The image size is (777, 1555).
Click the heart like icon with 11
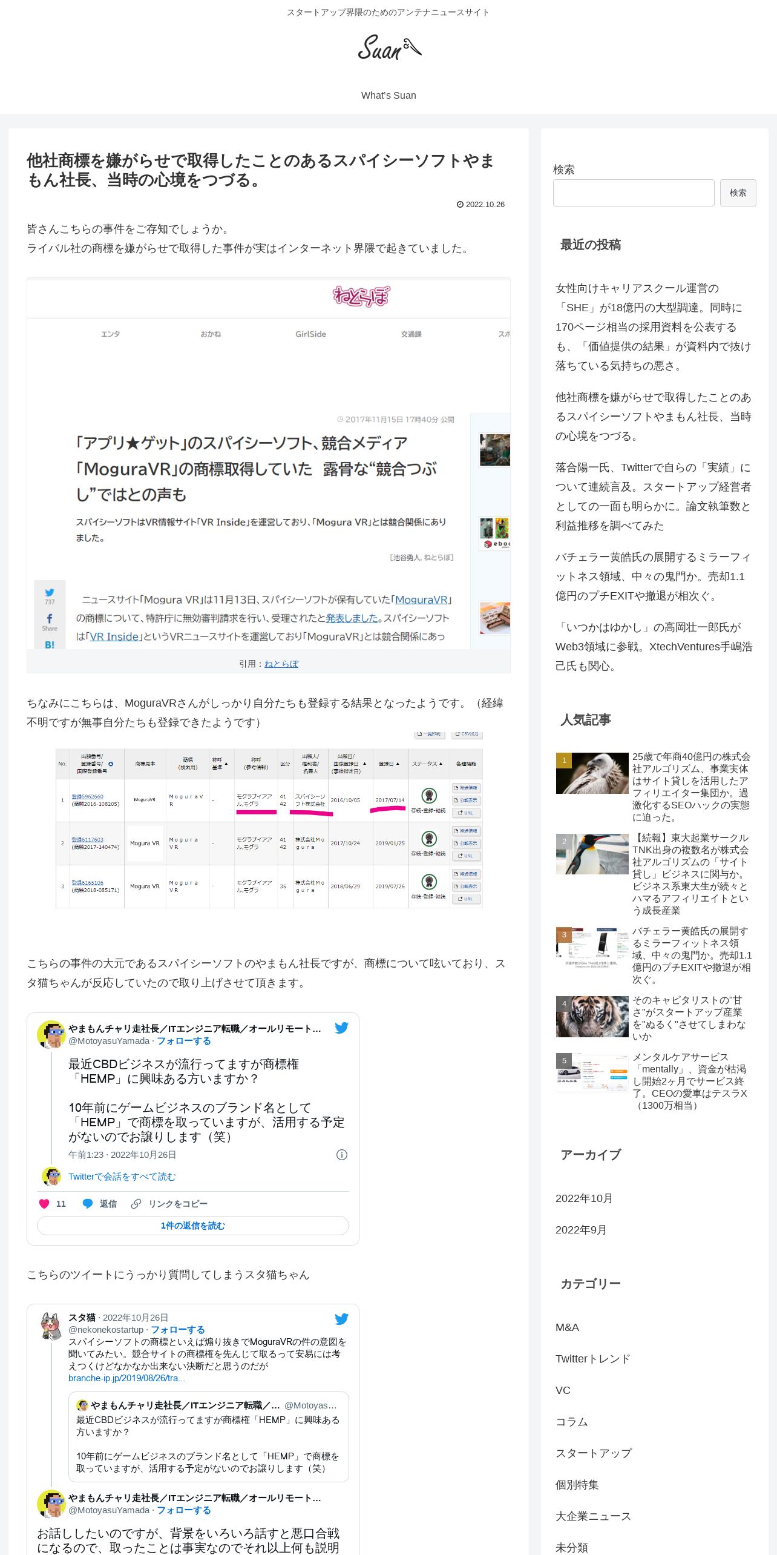coord(44,1204)
